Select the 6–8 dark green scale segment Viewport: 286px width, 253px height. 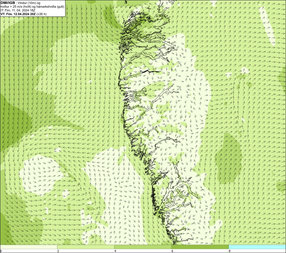[x=200, y=247]
